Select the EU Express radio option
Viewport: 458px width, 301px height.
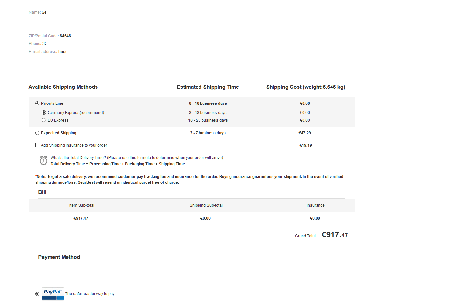(x=44, y=120)
